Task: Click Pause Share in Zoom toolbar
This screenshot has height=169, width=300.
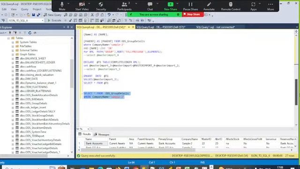Action: [x=190, y=6]
